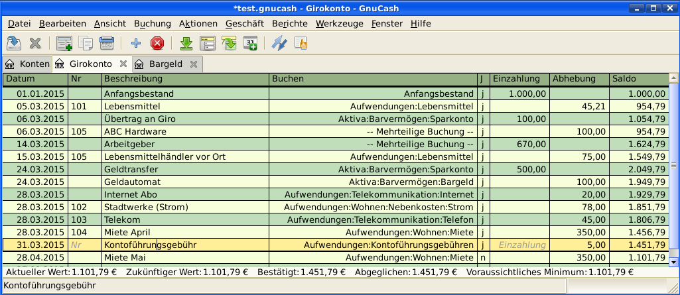Open the Berichte menu
The image size is (680, 295).
tap(289, 23)
